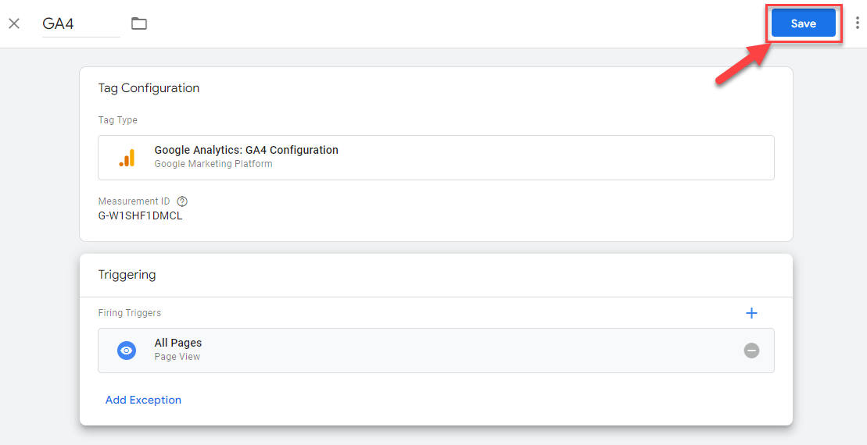Click the Tag Type label
867x445 pixels.
click(118, 120)
